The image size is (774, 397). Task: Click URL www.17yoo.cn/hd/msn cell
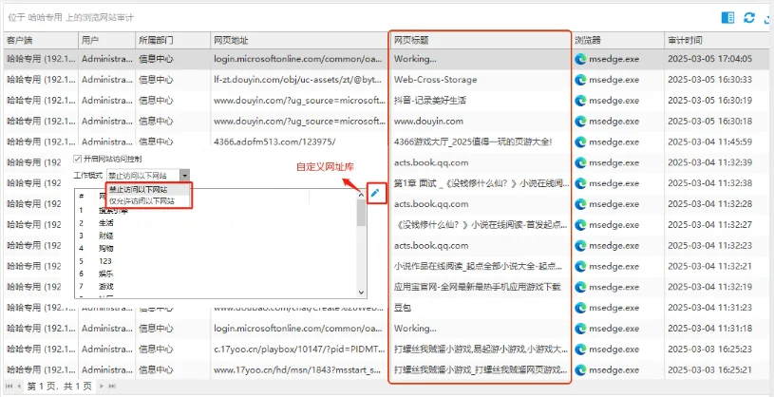pyautogui.click(x=299, y=369)
